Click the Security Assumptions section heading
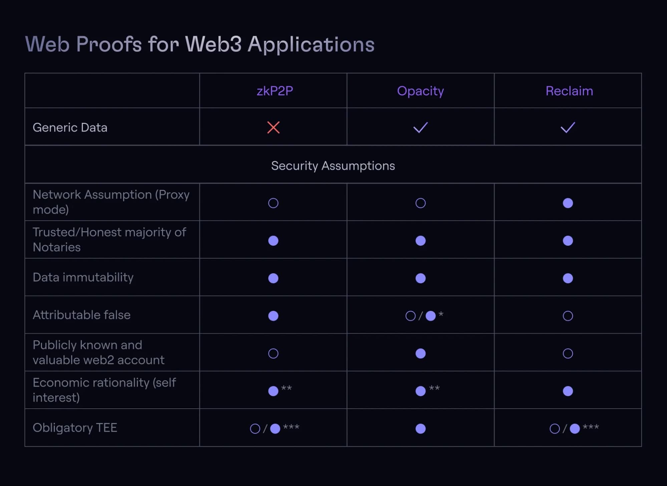 pos(333,165)
